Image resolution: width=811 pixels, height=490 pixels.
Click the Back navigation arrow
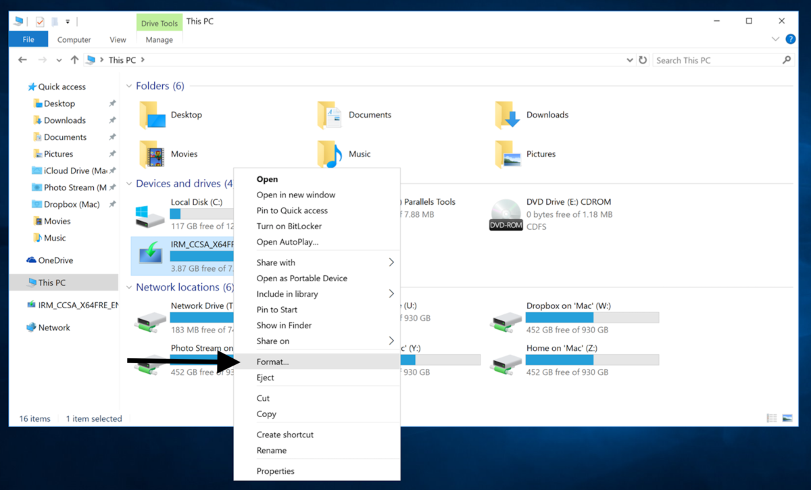[x=22, y=60]
